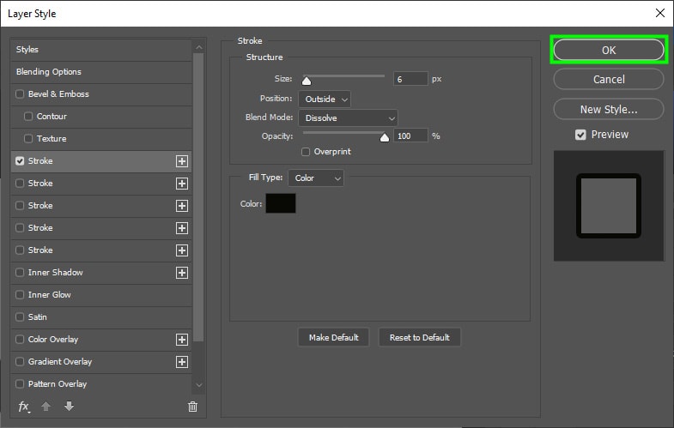Click the Opacity slider handle
This screenshot has width=674, height=428.
pyautogui.click(x=385, y=137)
